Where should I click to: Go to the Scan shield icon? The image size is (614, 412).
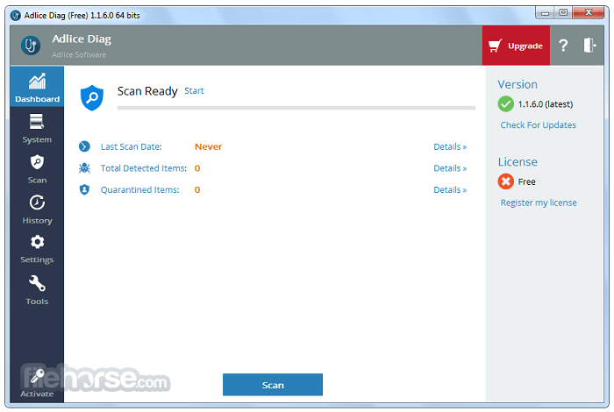tap(37, 163)
